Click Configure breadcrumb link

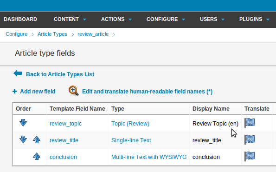(x=17, y=34)
